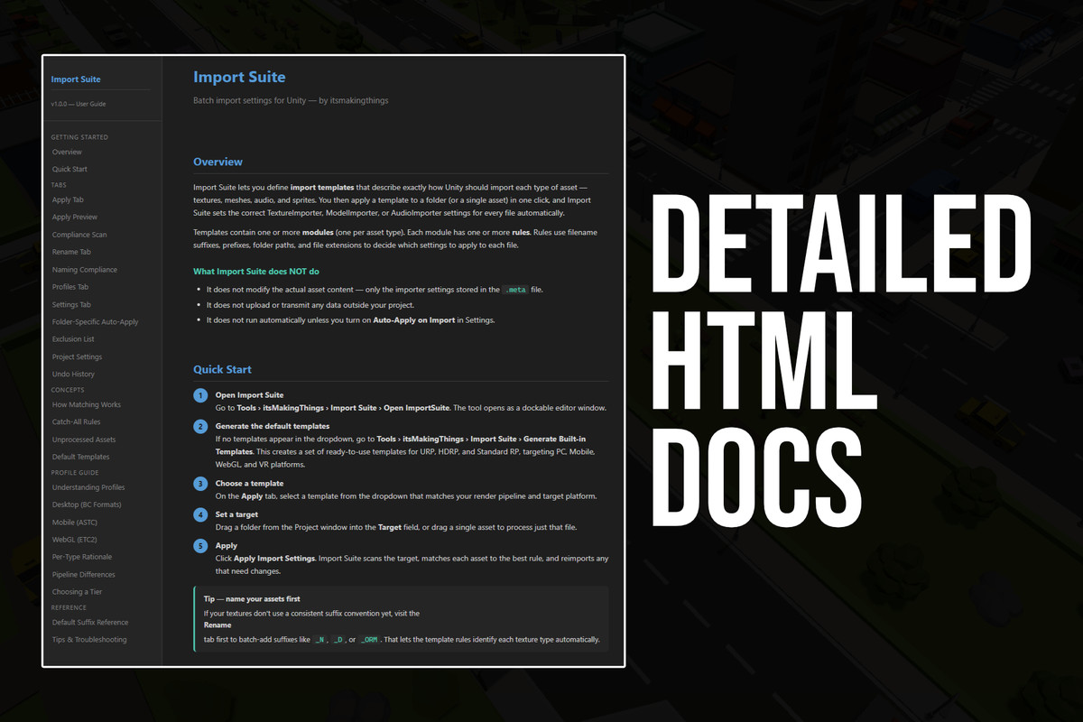Click the GETTING STARTED sidebar group label
Screen dimensions: 1083x722
pyautogui.click(x=79, y=137)
